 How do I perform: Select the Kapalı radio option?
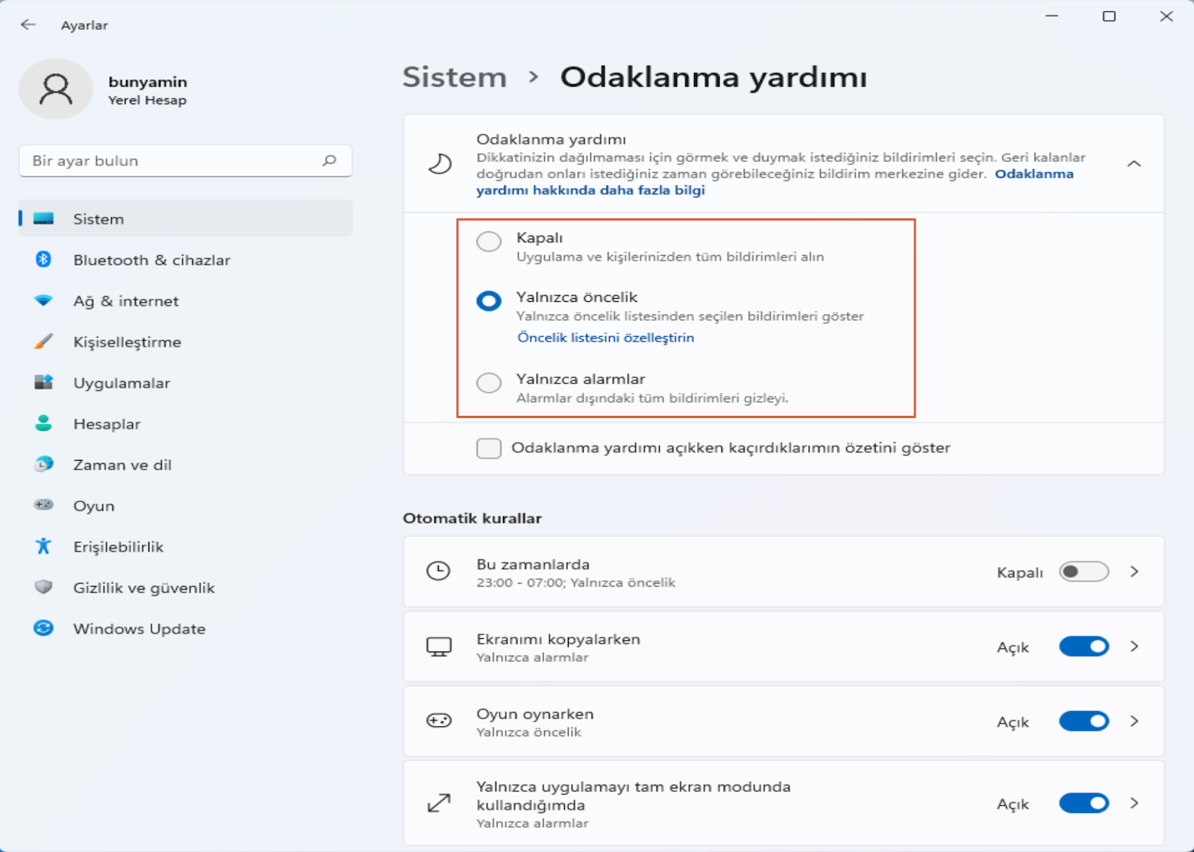tap(489, 242)
